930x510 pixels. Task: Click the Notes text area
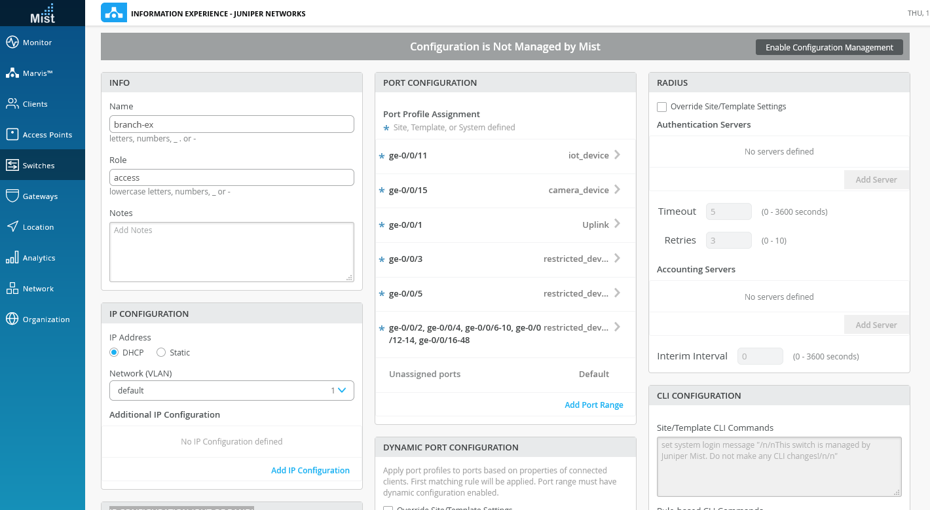[x=232, y=252]
